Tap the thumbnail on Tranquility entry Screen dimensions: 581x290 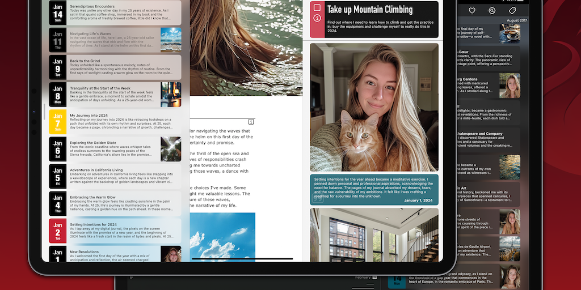coord(171,95)
